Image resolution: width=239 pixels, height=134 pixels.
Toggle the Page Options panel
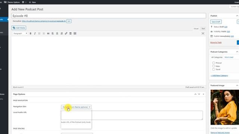203,94
